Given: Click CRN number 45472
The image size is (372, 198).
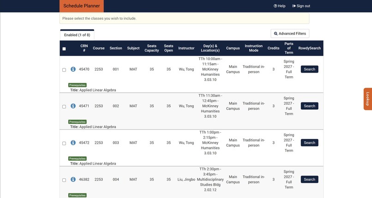Looking at the screenshot, I should tap(84, 143).
